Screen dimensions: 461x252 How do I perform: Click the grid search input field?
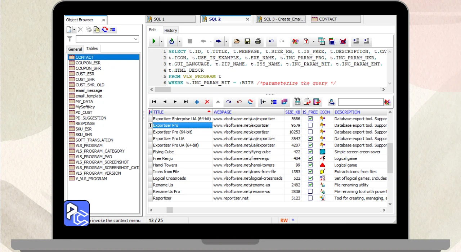click(360, 102)
